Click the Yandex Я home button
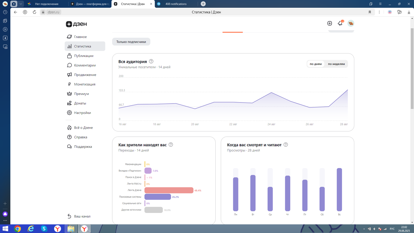 pyautogui.click(x=25, y=12)
